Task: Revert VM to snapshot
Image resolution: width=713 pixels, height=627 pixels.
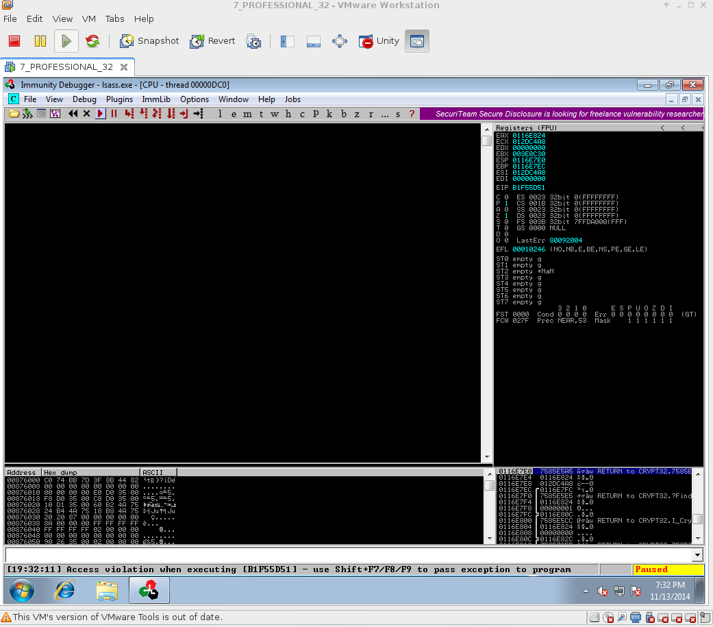Action: 212,41
